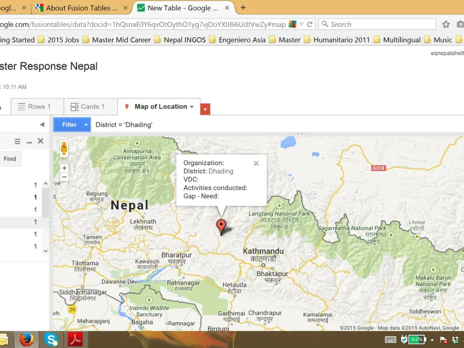Open the sidebar panel list menu icon
The image size is (464, 348).
tap(18, 141)
